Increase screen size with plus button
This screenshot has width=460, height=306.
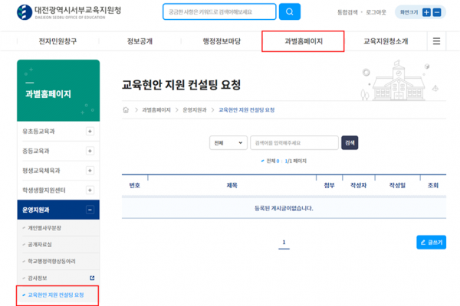click(426, 12)
